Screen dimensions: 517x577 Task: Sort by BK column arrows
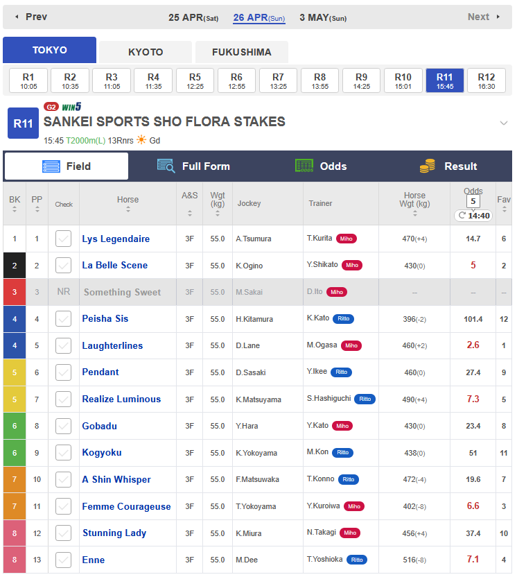coord(15,209)
